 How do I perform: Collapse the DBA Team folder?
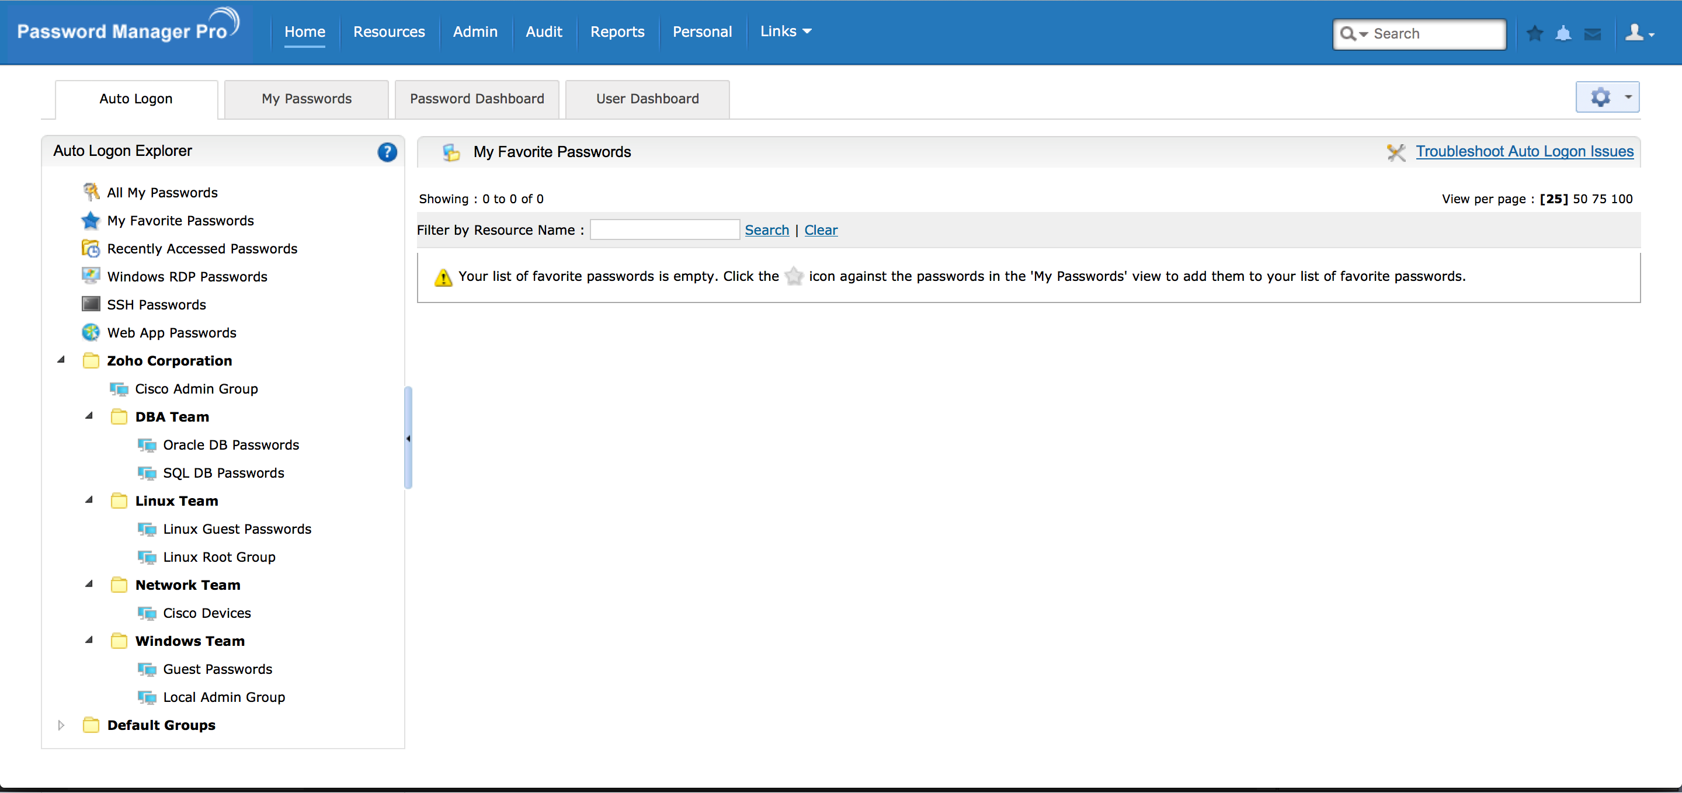pyautogui.click(x=89, y=416)
